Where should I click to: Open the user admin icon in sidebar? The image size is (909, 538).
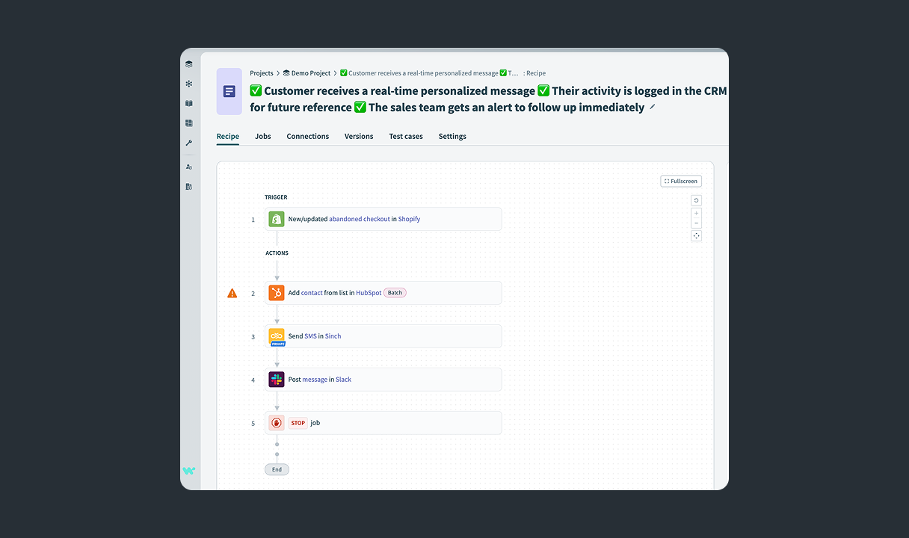189,167
